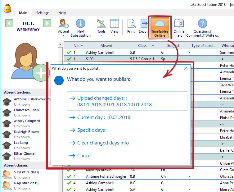Expand the View dropdown arrow

click(x=114, y=35)
